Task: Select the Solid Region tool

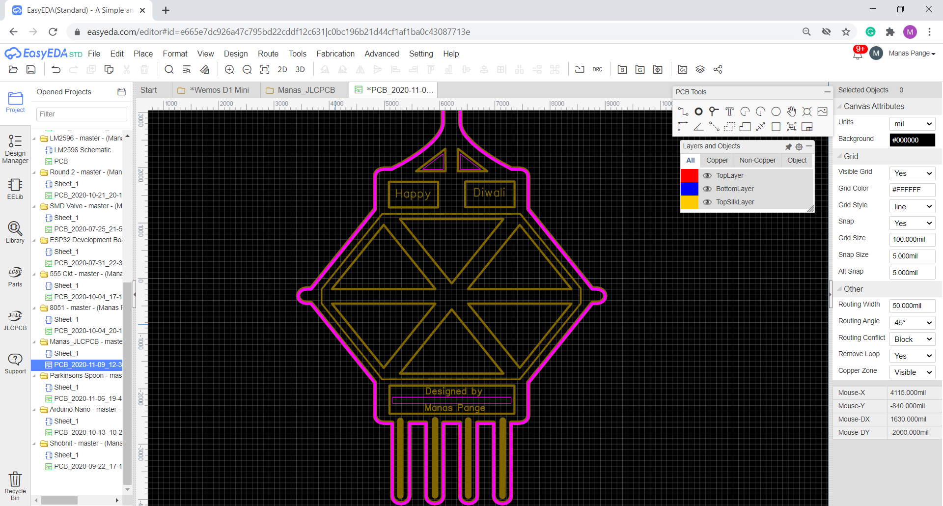Action: click(x=745, y=127)
